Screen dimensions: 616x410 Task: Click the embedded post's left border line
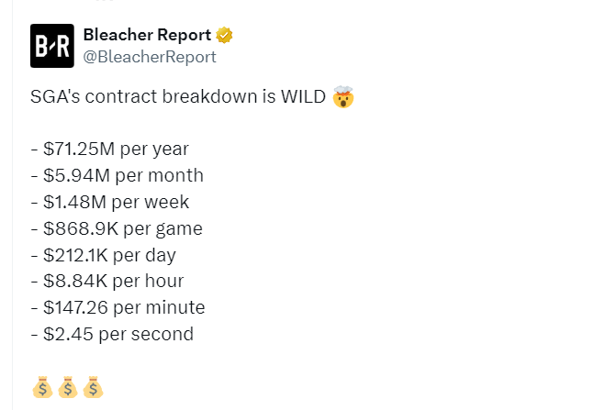tap(12, 205)
